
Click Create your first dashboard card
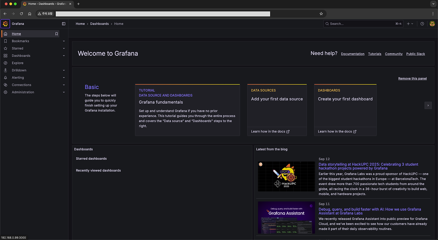click(345, 110)
